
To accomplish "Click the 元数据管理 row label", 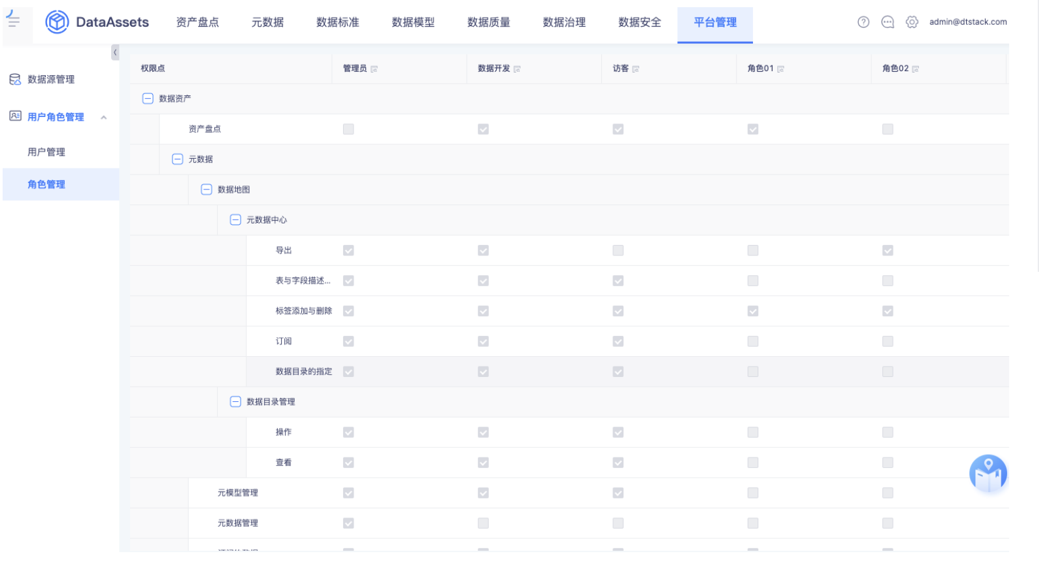I will pos(238,523).
